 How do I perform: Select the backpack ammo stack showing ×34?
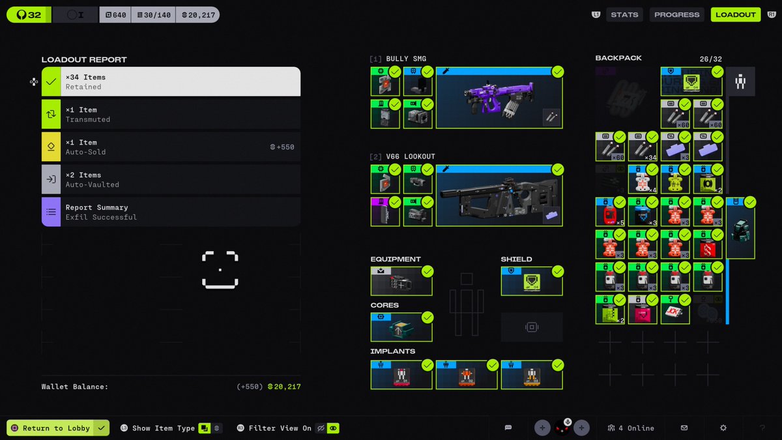click(x=643, y=147)
